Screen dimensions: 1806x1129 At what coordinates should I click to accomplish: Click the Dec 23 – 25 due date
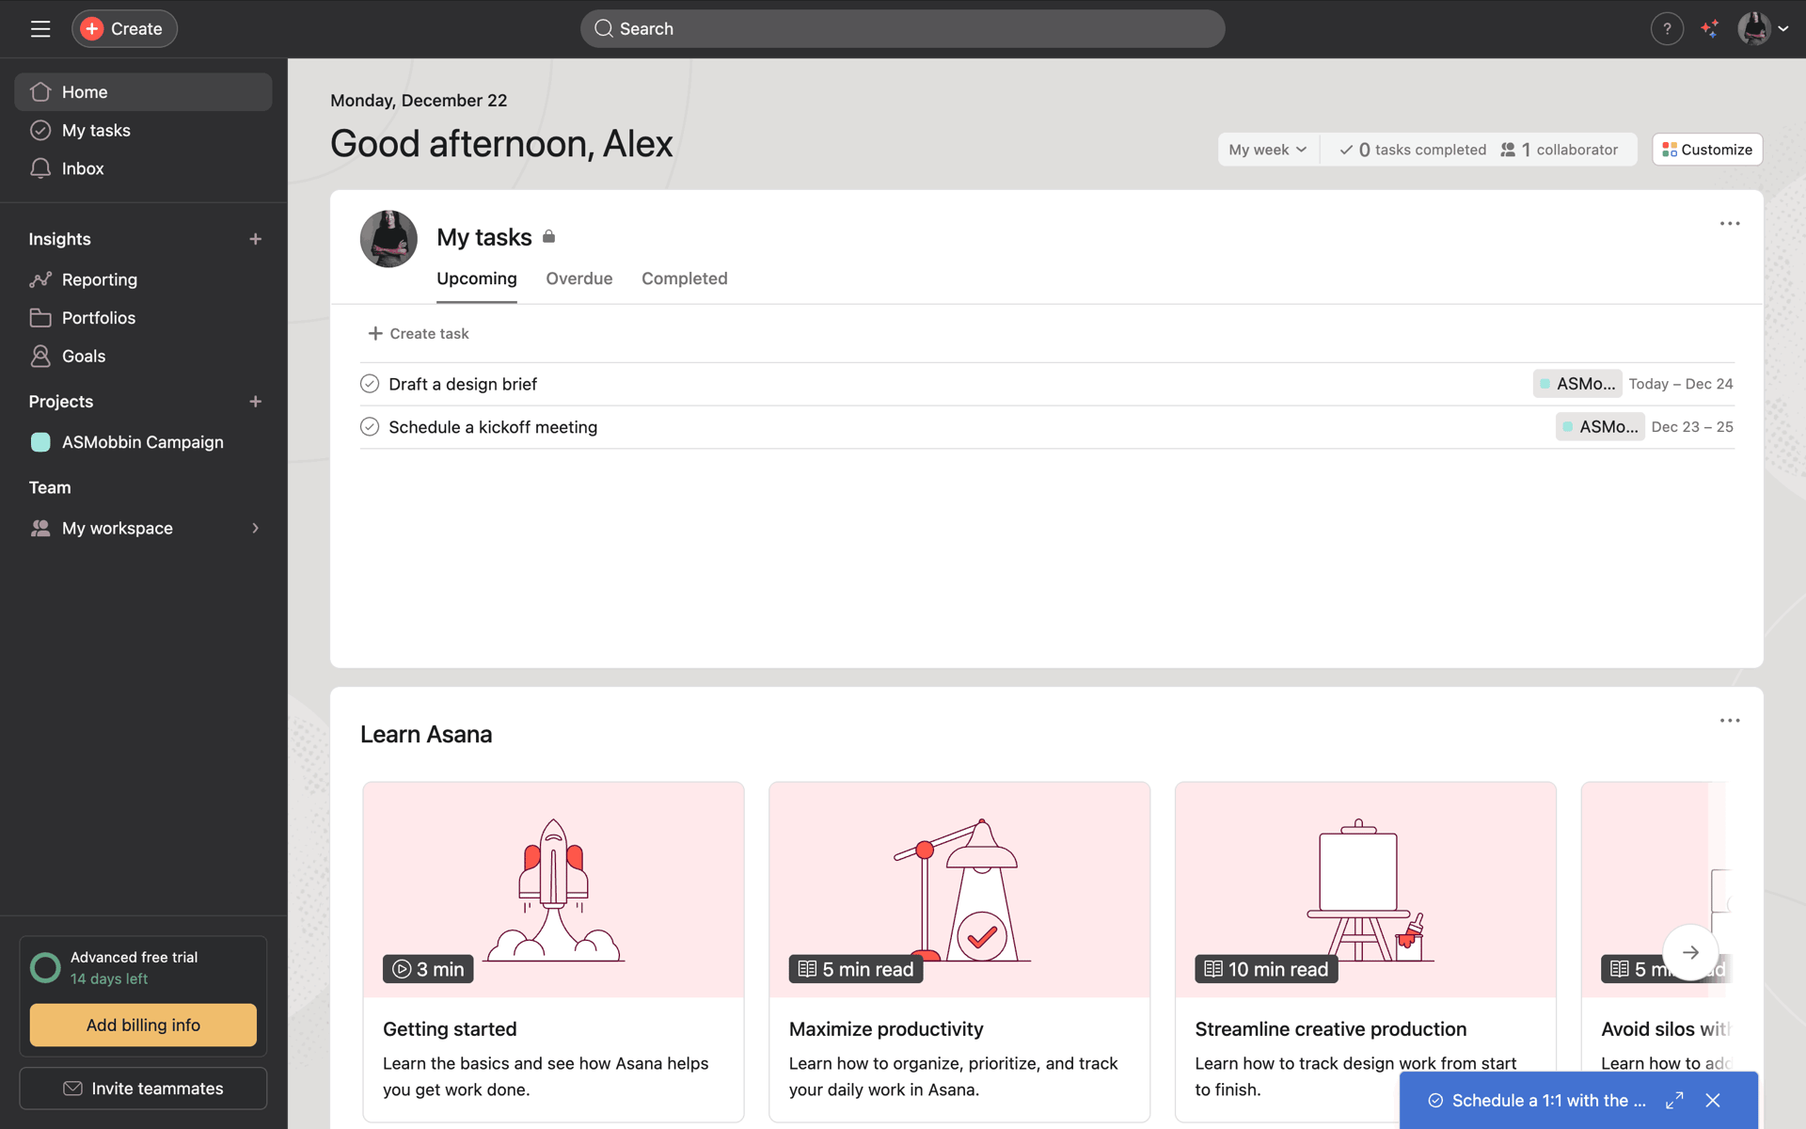click(1692, 427)
